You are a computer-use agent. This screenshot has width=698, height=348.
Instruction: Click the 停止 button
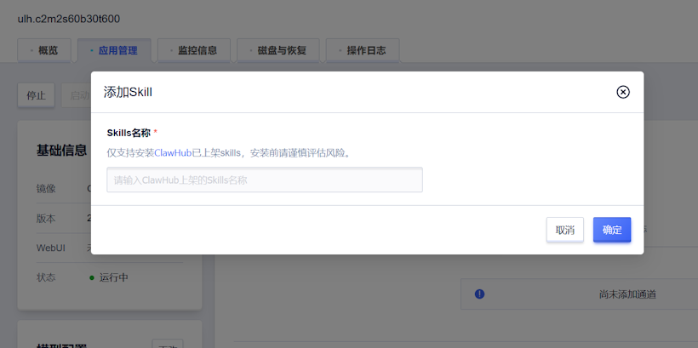click(36, 95)
